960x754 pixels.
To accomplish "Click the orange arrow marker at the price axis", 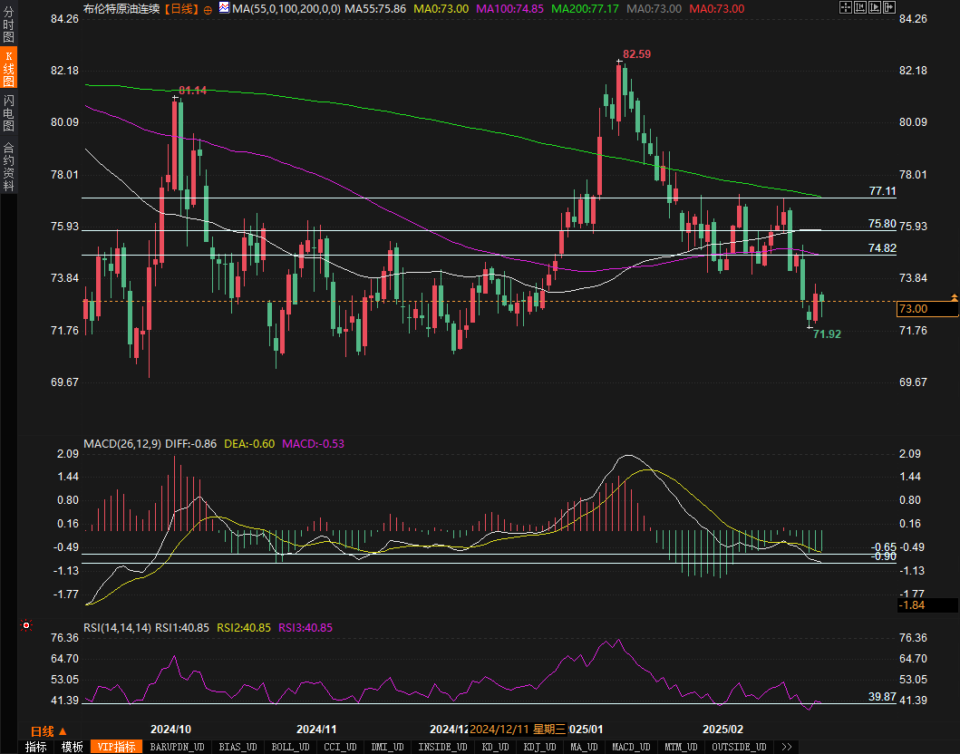I will 954,297.
